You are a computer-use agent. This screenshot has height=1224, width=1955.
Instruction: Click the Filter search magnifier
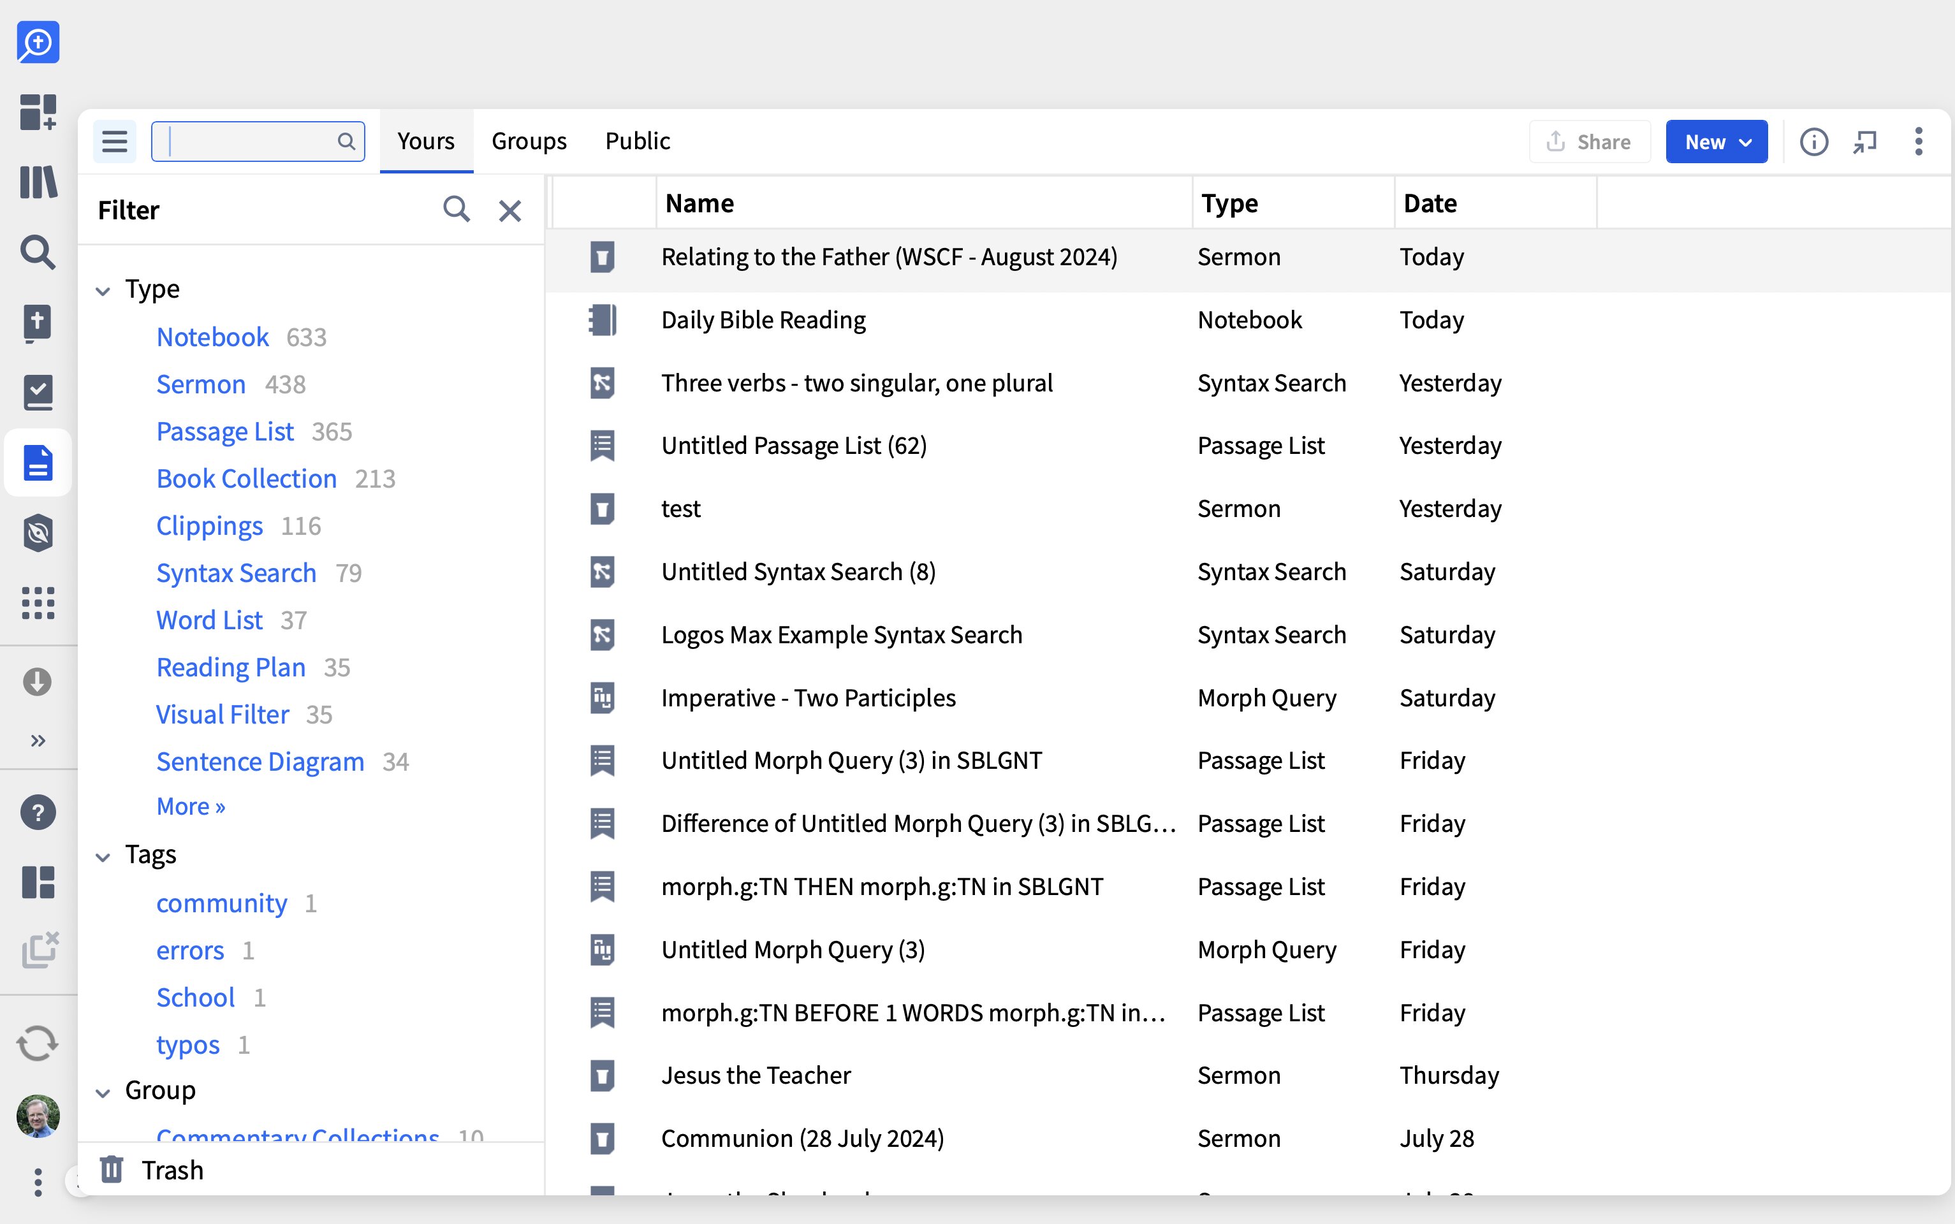(x=457, y=210)
